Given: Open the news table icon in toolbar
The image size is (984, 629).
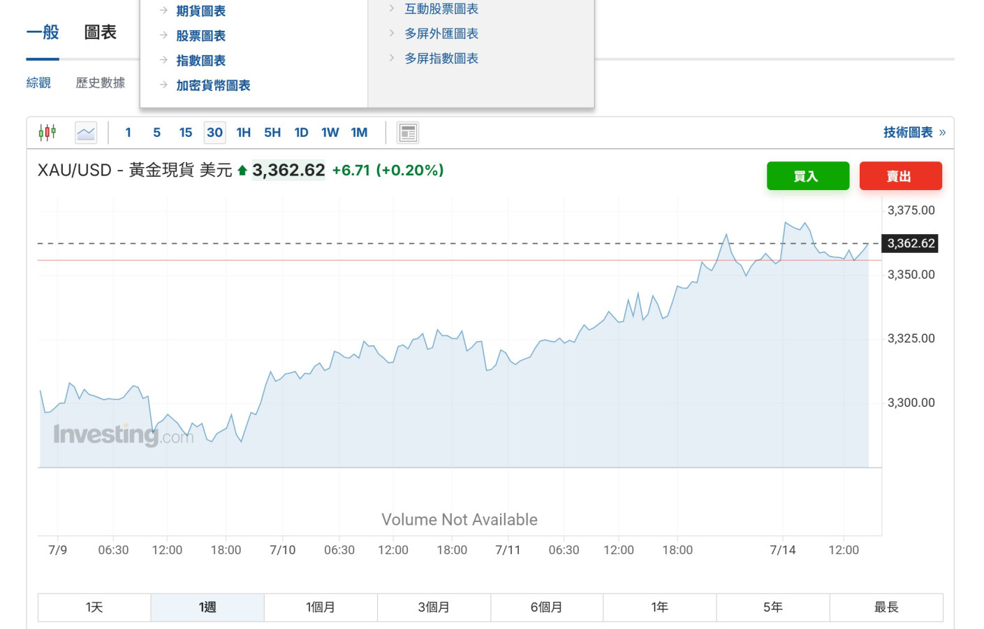Looking at the screenshot, I should 408,133.
